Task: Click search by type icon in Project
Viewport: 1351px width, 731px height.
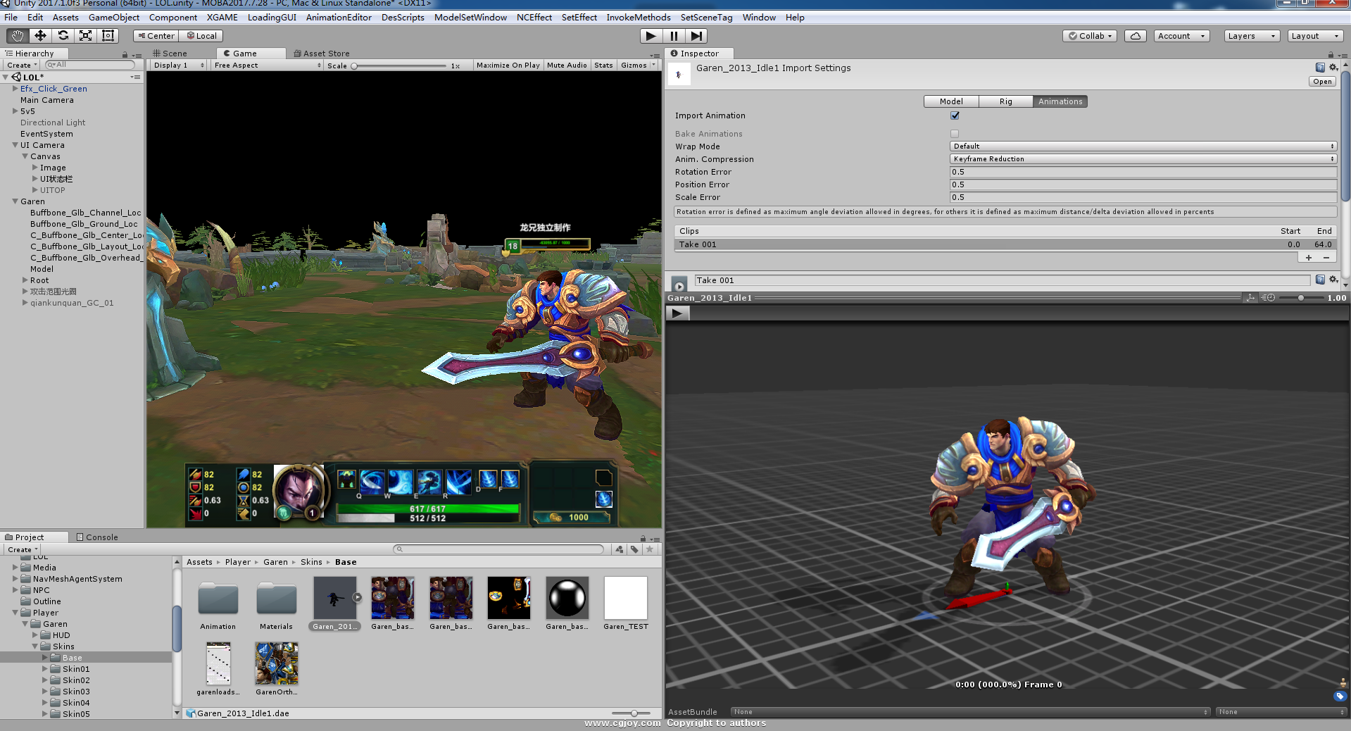Action: pos(620,549)
